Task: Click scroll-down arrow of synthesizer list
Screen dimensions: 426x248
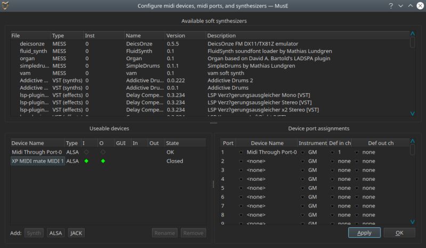Action: [413, 114]
